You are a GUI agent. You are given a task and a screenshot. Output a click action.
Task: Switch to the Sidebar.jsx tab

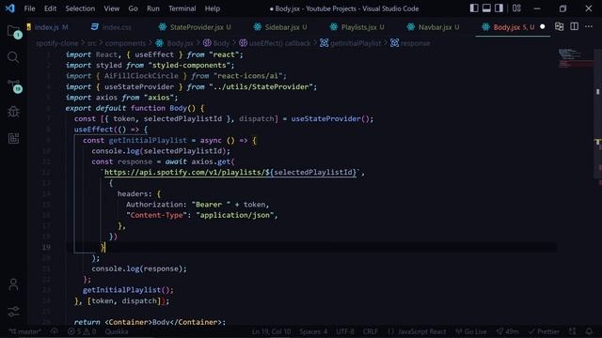pos(281,27)
